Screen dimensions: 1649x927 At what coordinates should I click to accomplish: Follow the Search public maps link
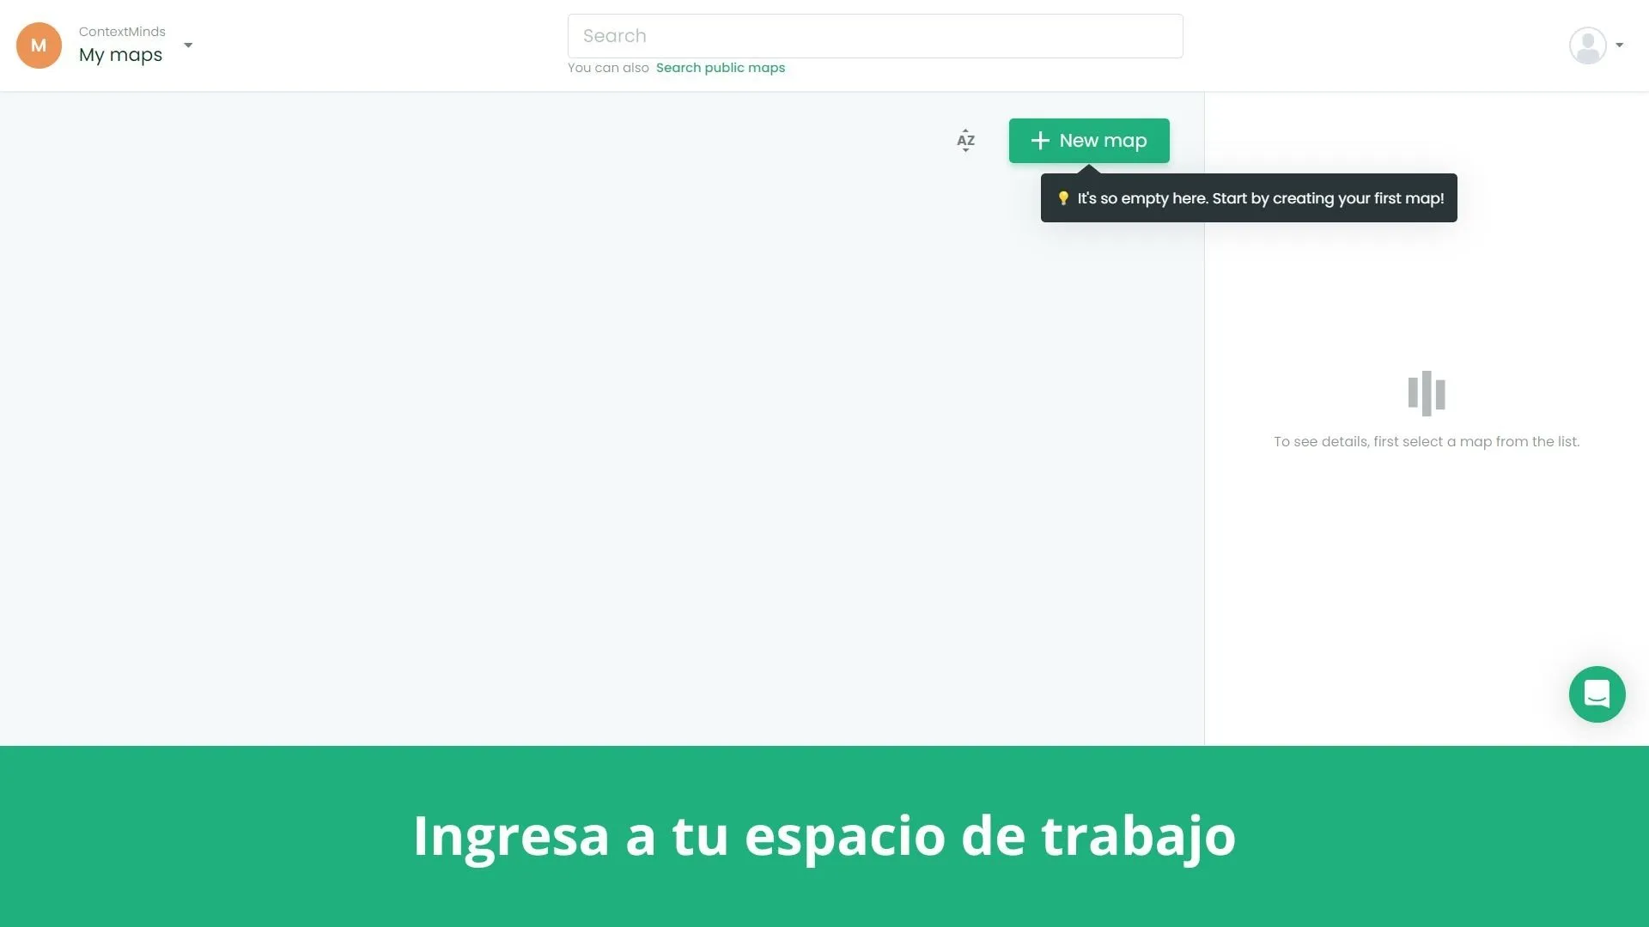coord(720,68)
